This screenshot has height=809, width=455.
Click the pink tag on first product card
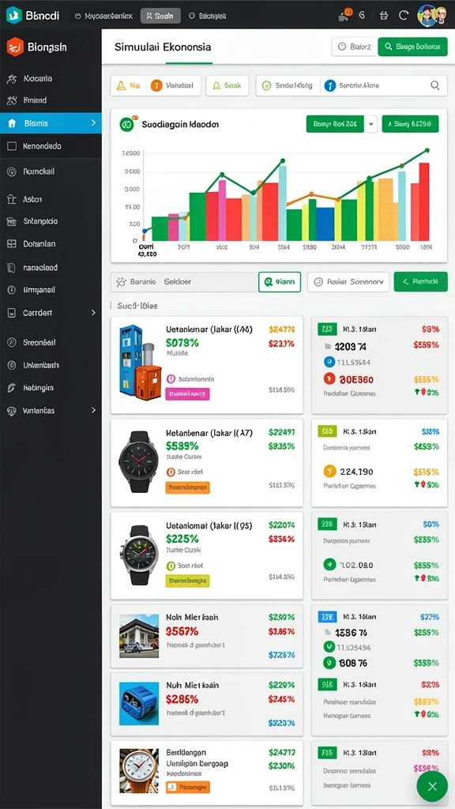187,394
